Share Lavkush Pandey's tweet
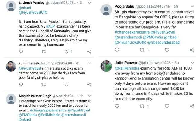This screenshot has height=121, width=196. tap(89, 52)
